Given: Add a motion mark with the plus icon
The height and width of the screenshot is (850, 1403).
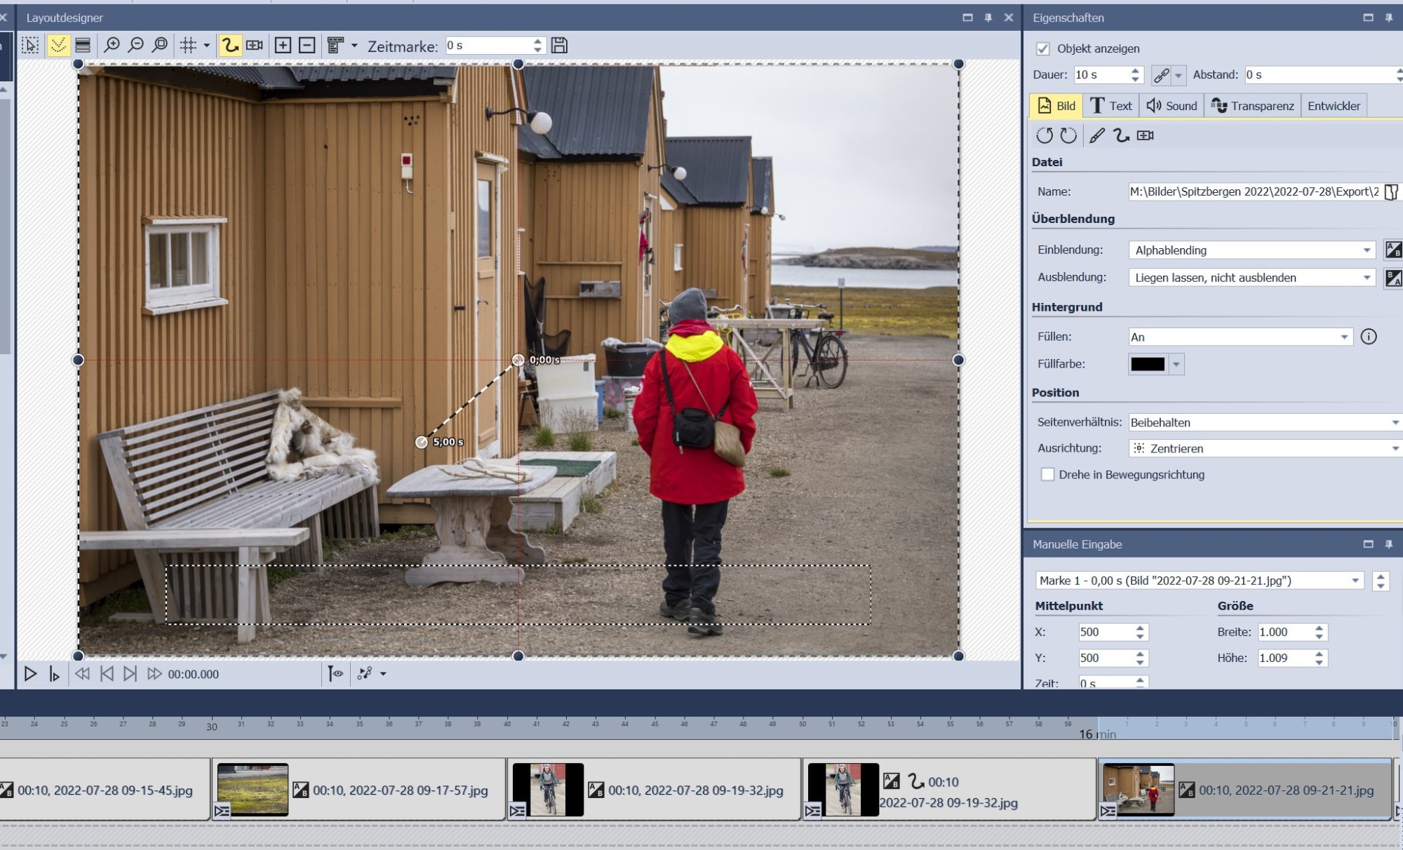Looking at the screenshot, I should tap(283, 46).
